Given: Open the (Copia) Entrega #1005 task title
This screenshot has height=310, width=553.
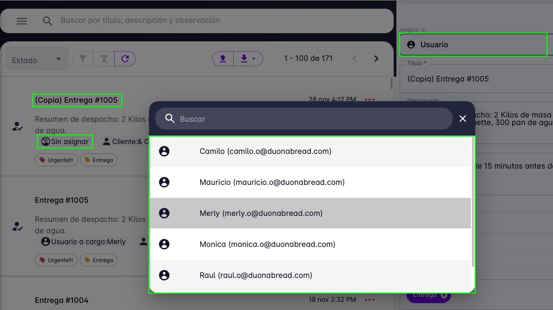Looking at the screenshot, I should (76, 100).
